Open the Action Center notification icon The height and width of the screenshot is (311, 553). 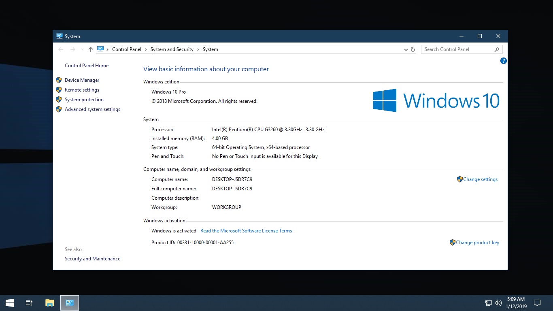click(x=537, y=303)
